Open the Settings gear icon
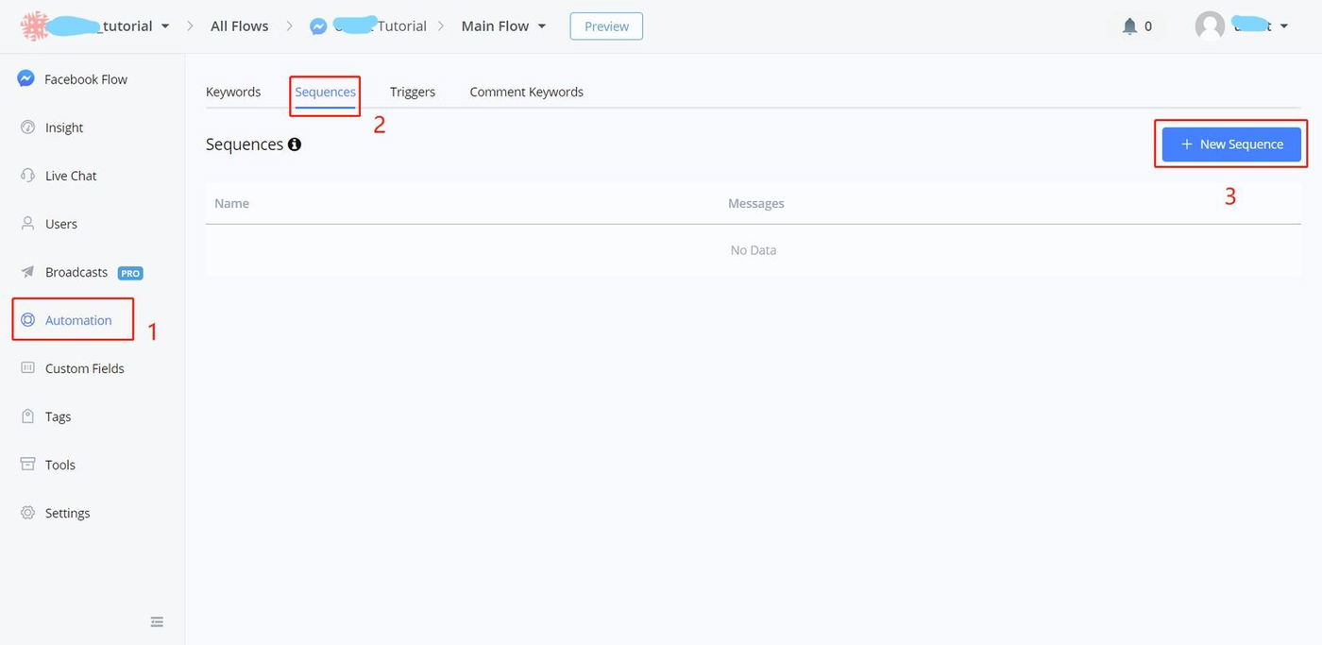This screenshot has height=645, width=1322. (x=27, y=513)
